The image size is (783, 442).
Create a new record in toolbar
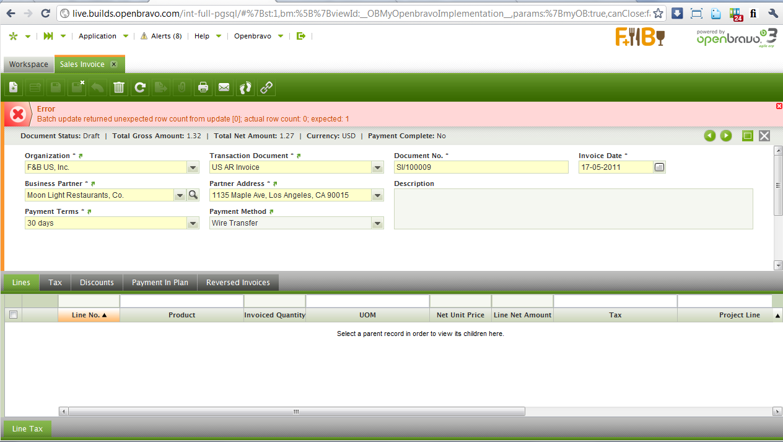14,88
